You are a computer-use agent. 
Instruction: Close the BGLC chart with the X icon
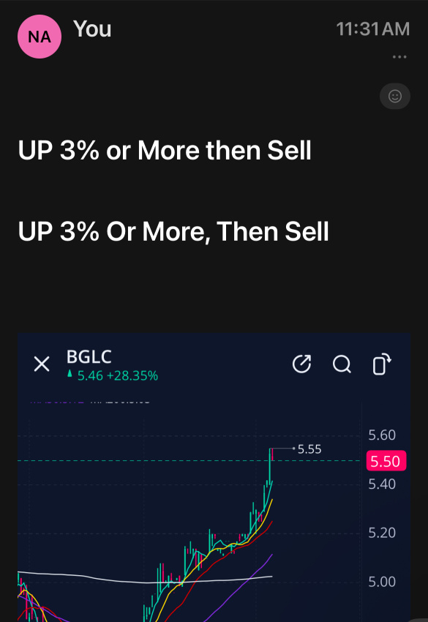pyautogui.click(x=42, y=364)
